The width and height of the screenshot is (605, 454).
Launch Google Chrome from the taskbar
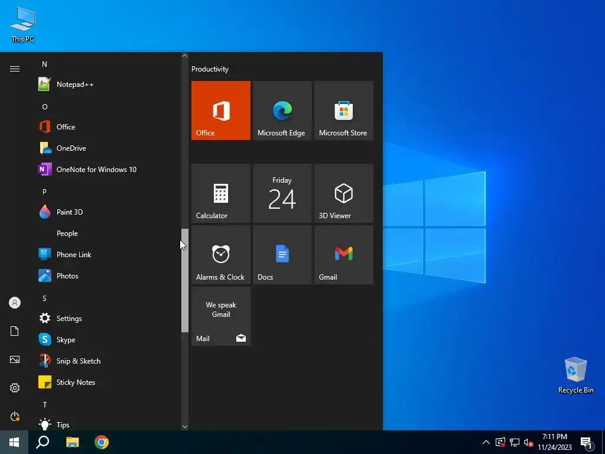tap(102, 442)
